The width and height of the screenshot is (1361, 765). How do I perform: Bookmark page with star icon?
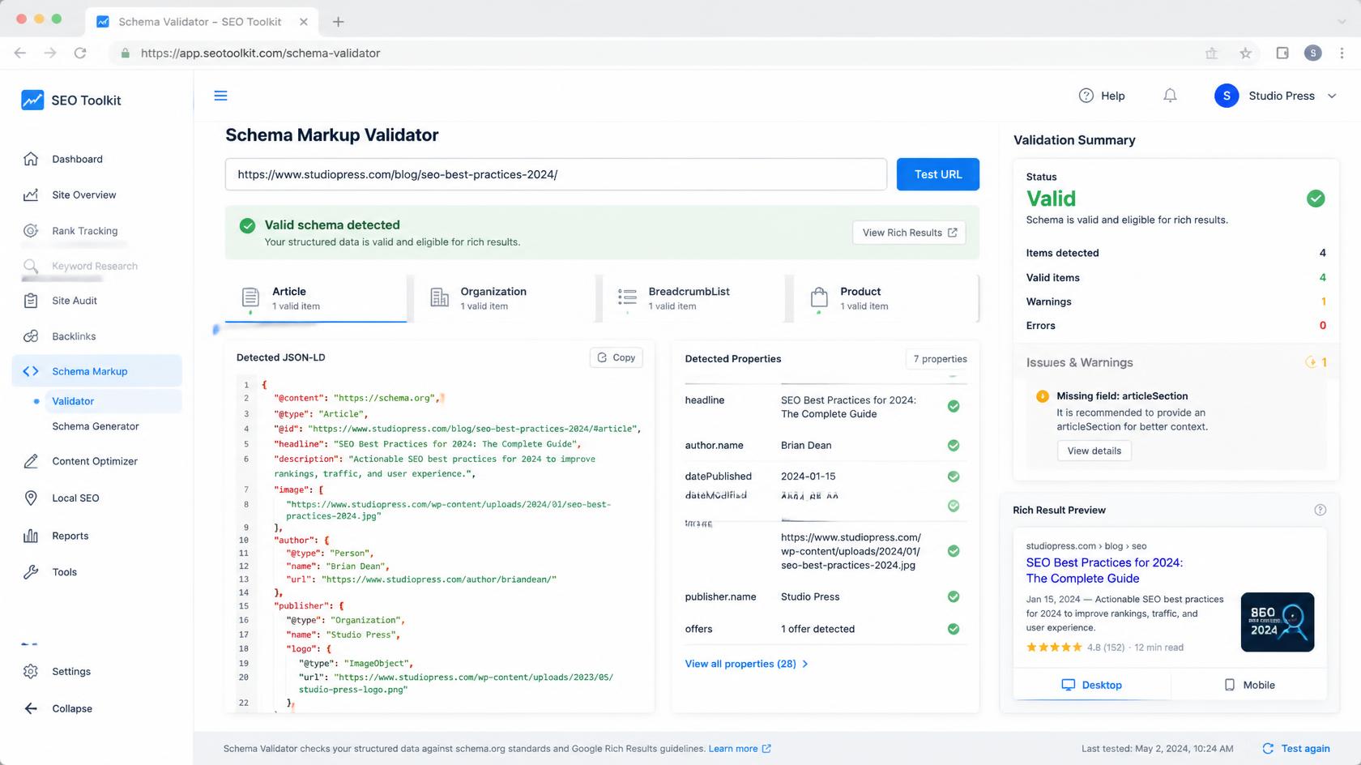pyautogui.click(x=1245, y=53)
